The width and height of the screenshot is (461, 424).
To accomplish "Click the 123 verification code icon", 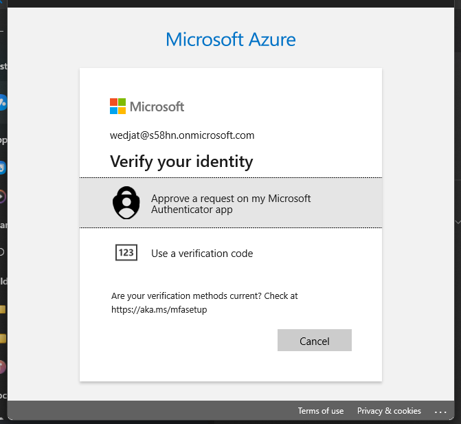I will point(126,253).
